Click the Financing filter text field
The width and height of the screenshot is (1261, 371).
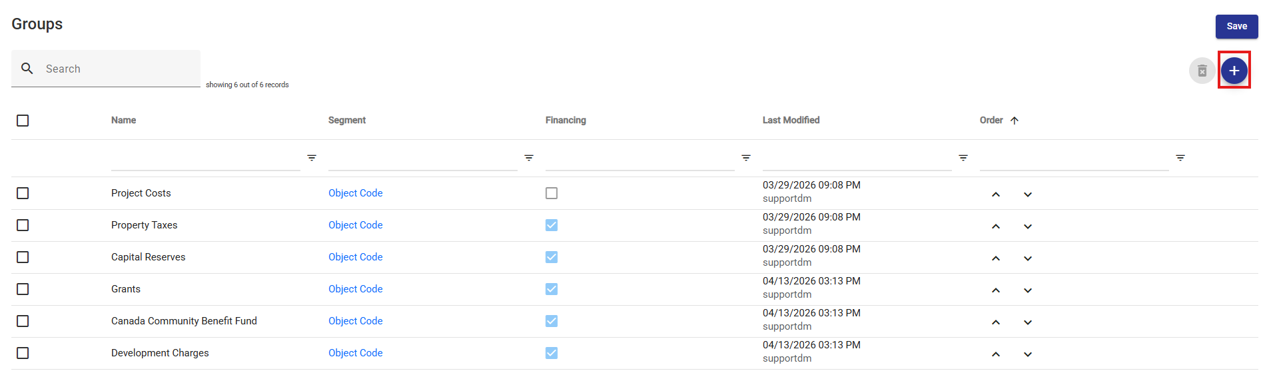click(639, 159)
